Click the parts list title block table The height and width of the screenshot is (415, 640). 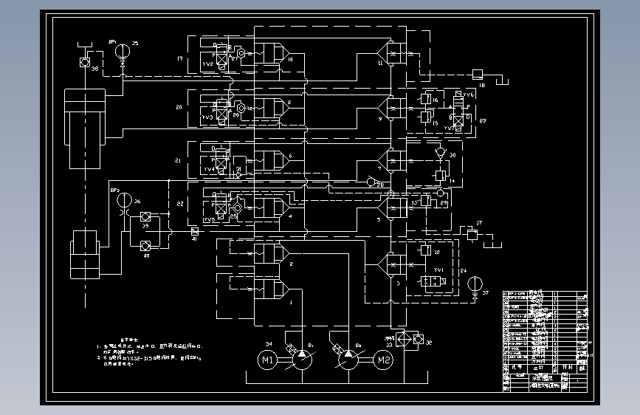pyautogui.click(x=545, y=341)
